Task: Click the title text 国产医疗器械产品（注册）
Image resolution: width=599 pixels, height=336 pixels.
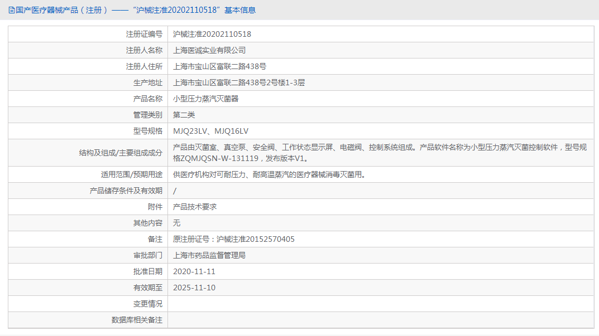Action: [61, 10]
